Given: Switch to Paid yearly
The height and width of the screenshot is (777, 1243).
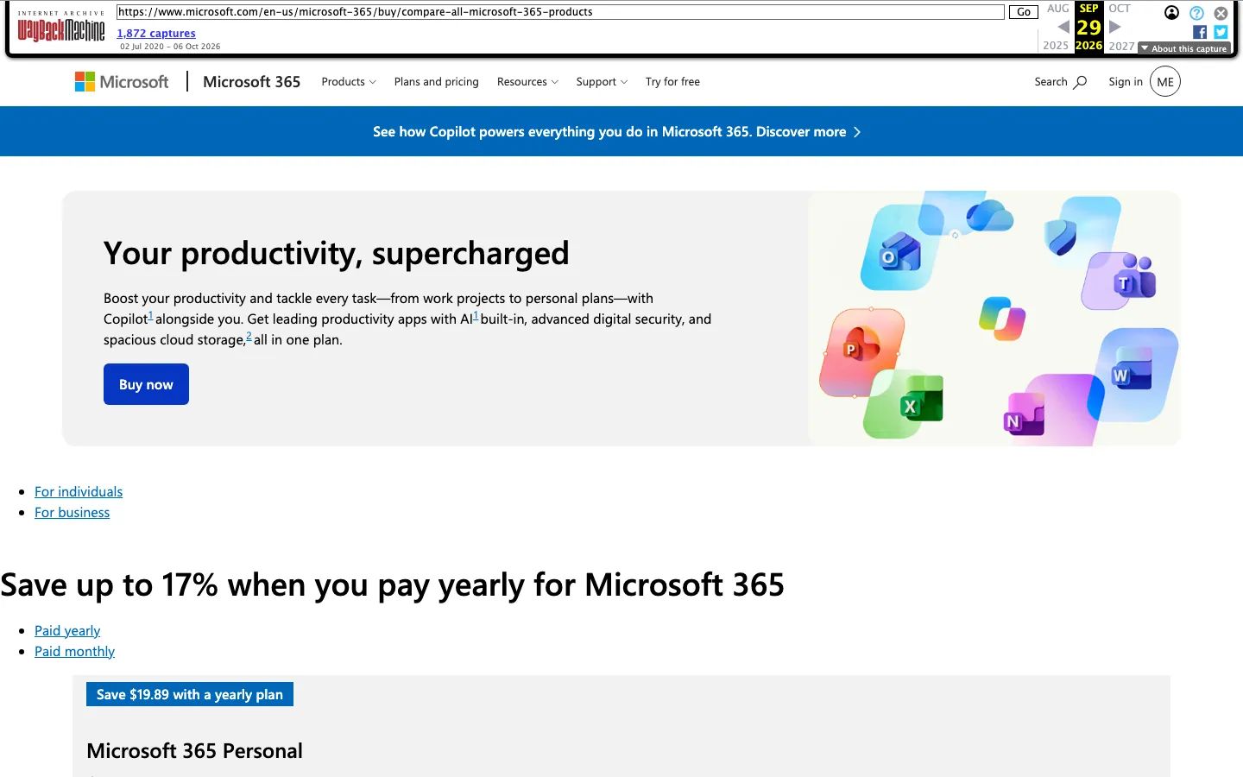Looking at the screenshot, I should (67, 631).
